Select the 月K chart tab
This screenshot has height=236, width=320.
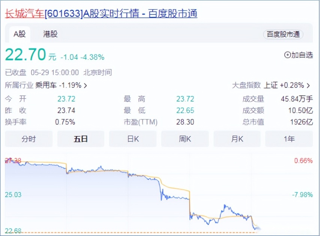[x=237, y=139]
